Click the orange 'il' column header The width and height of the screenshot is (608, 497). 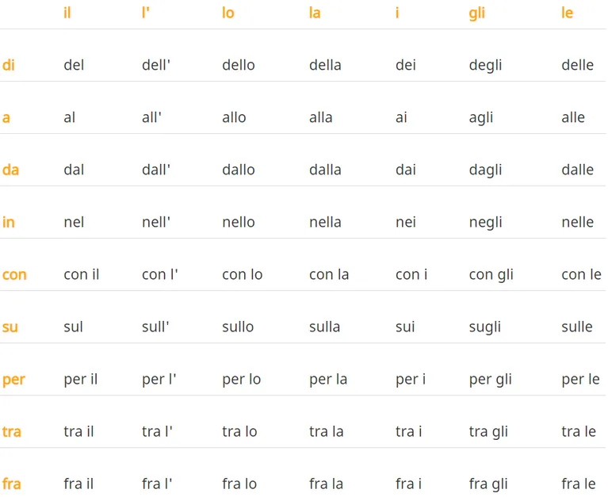67,13
